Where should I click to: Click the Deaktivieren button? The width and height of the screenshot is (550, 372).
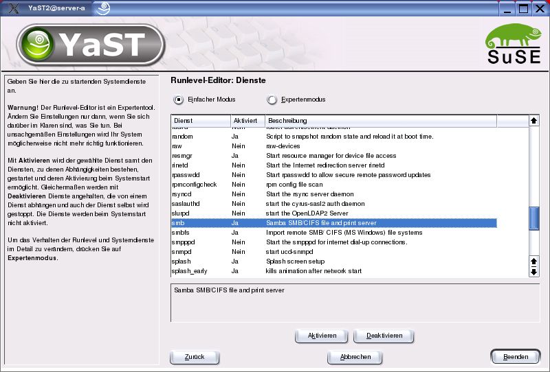click(384, 336)
